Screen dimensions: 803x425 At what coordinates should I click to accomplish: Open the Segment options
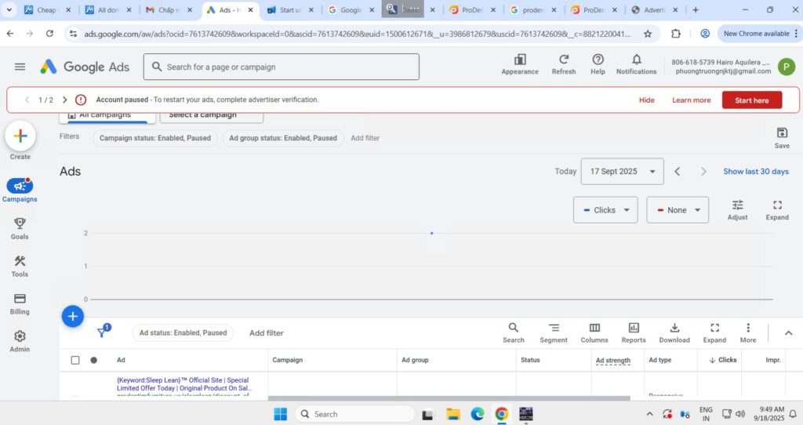[x=554, y=332]
